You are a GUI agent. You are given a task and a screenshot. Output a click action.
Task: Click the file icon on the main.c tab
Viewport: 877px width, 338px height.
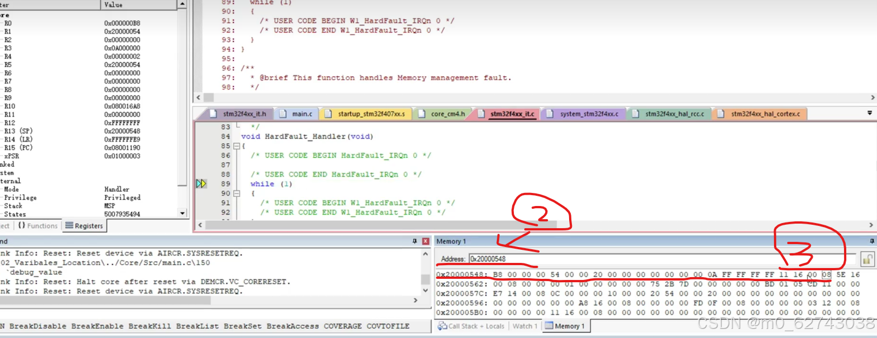point(284,113)
